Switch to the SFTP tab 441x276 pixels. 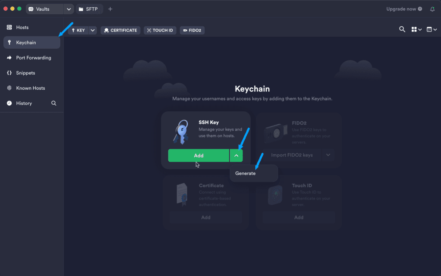pos(88,9)
